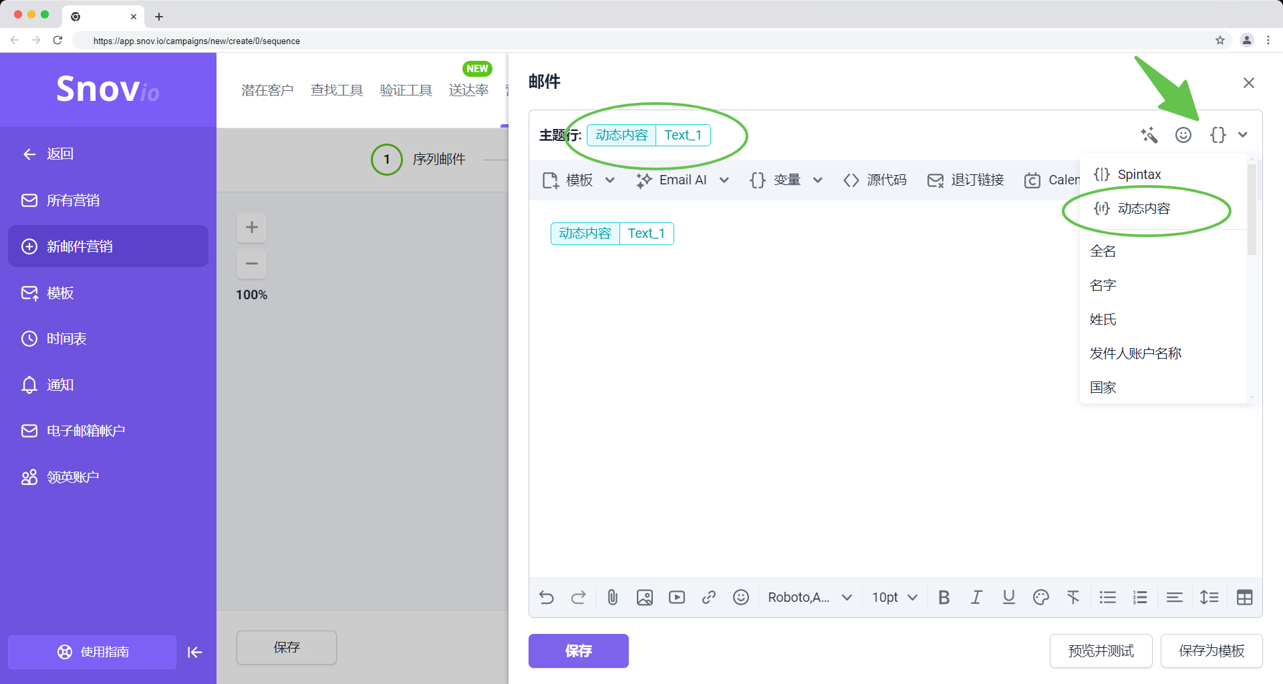Toggle italic formatting

(976, 597)
